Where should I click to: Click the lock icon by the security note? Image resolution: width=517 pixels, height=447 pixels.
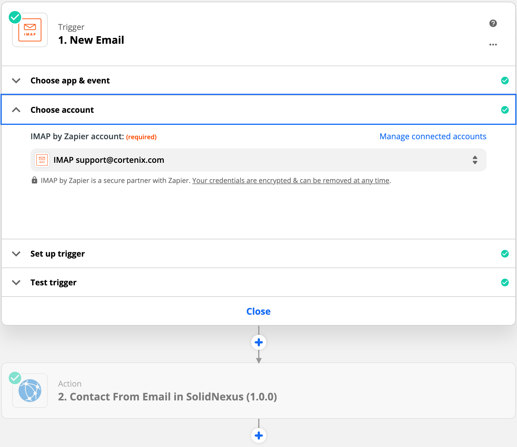[x=35, y=180]
